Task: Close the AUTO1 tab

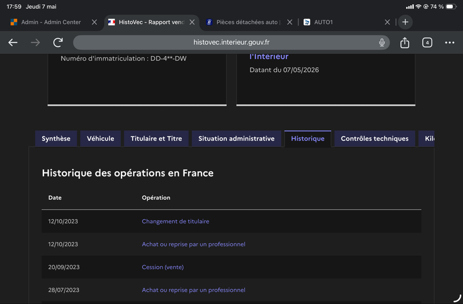Action: (387, 22)
